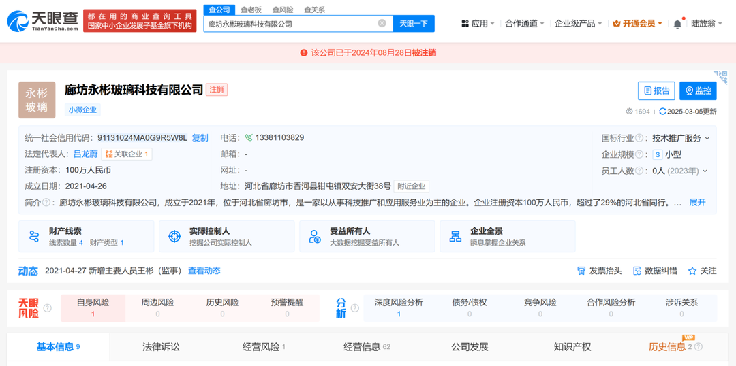Viewport: 736px width, 366px height.
Task: Click the 附近企业 button
Action: pos(411,186)
